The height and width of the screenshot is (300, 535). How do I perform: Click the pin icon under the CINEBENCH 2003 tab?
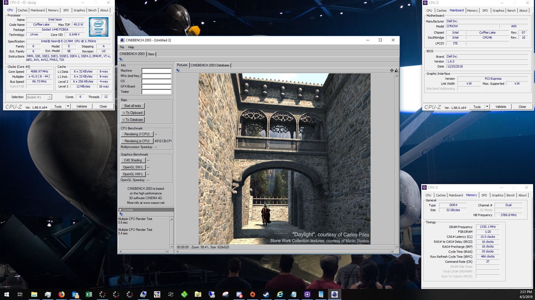click(121, 59)
